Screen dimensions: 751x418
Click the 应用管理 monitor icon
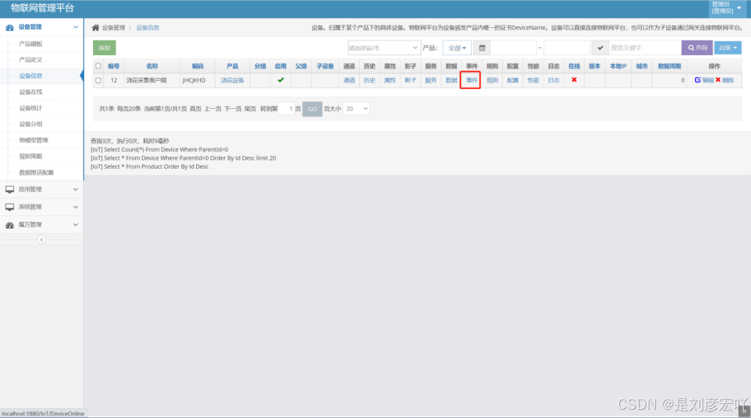coord(10,190)
